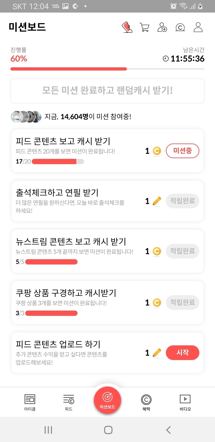
Task: Open the cash coin icon in header
Action: pos(180,27)
